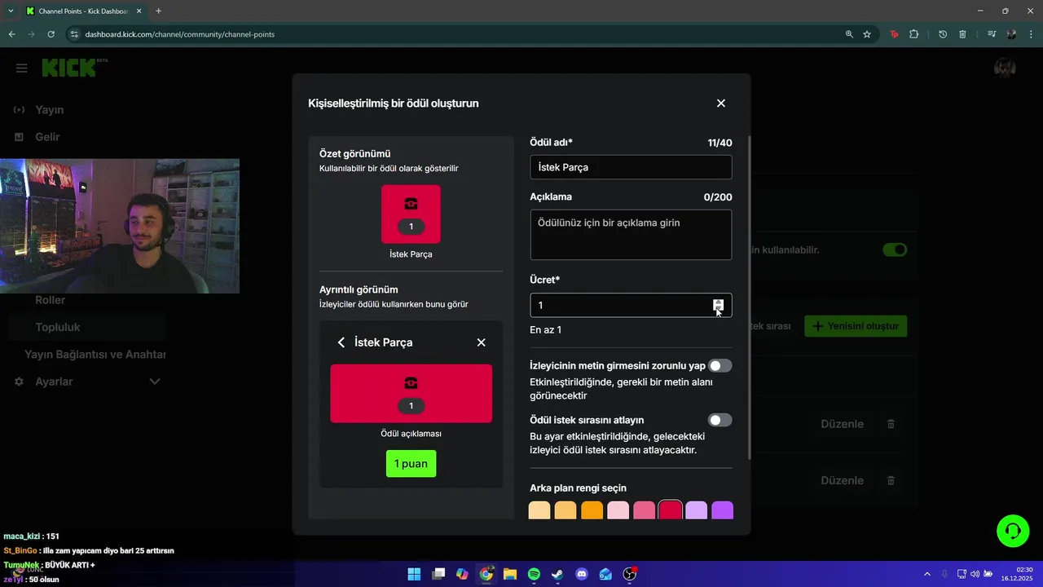Open Yayın Bağlantısı ve Anahtar
Screen dimensions: 1043x587
coord(95,355)
